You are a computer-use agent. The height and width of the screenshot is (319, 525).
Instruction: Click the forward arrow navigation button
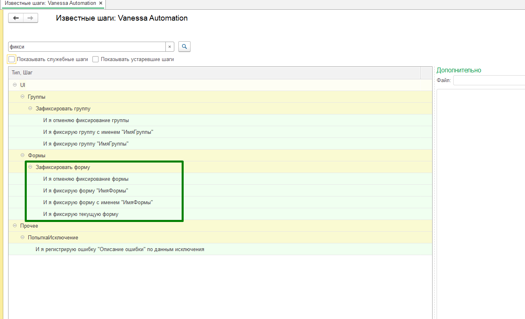pos(30,18)
